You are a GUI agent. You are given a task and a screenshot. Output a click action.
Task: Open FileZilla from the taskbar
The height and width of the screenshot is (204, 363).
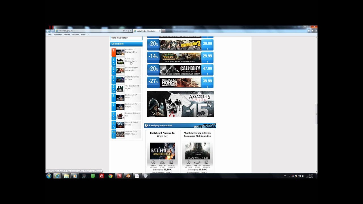102,176
